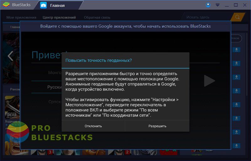This screenshot has width=251, height=161.
Task: Click the 'Новое' pill button
Action: (235, 38)
